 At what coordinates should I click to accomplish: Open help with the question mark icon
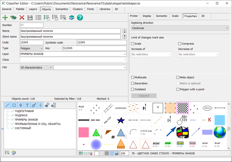point(80,18)
